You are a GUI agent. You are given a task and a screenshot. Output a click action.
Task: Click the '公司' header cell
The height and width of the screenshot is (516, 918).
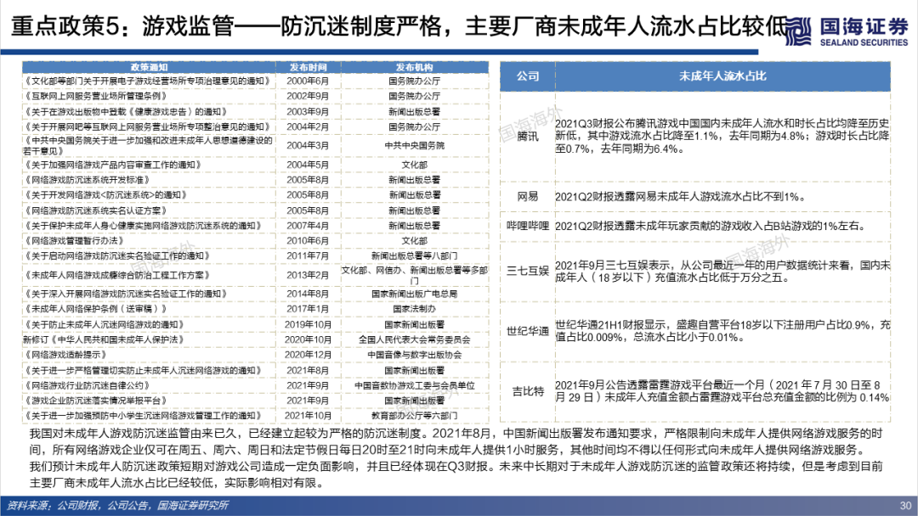[x=528, y=76]
